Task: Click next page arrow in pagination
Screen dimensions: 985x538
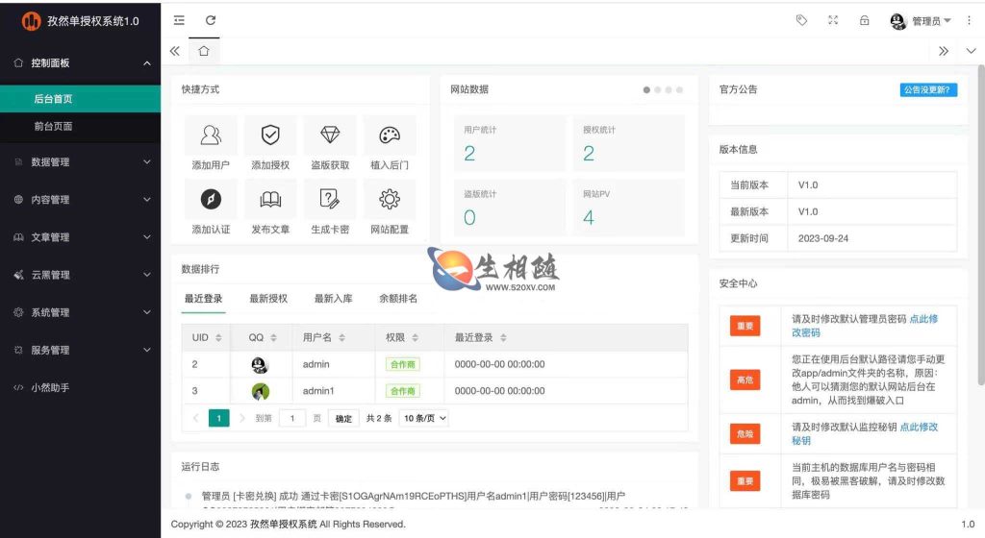Action: (x=241, y=418)
